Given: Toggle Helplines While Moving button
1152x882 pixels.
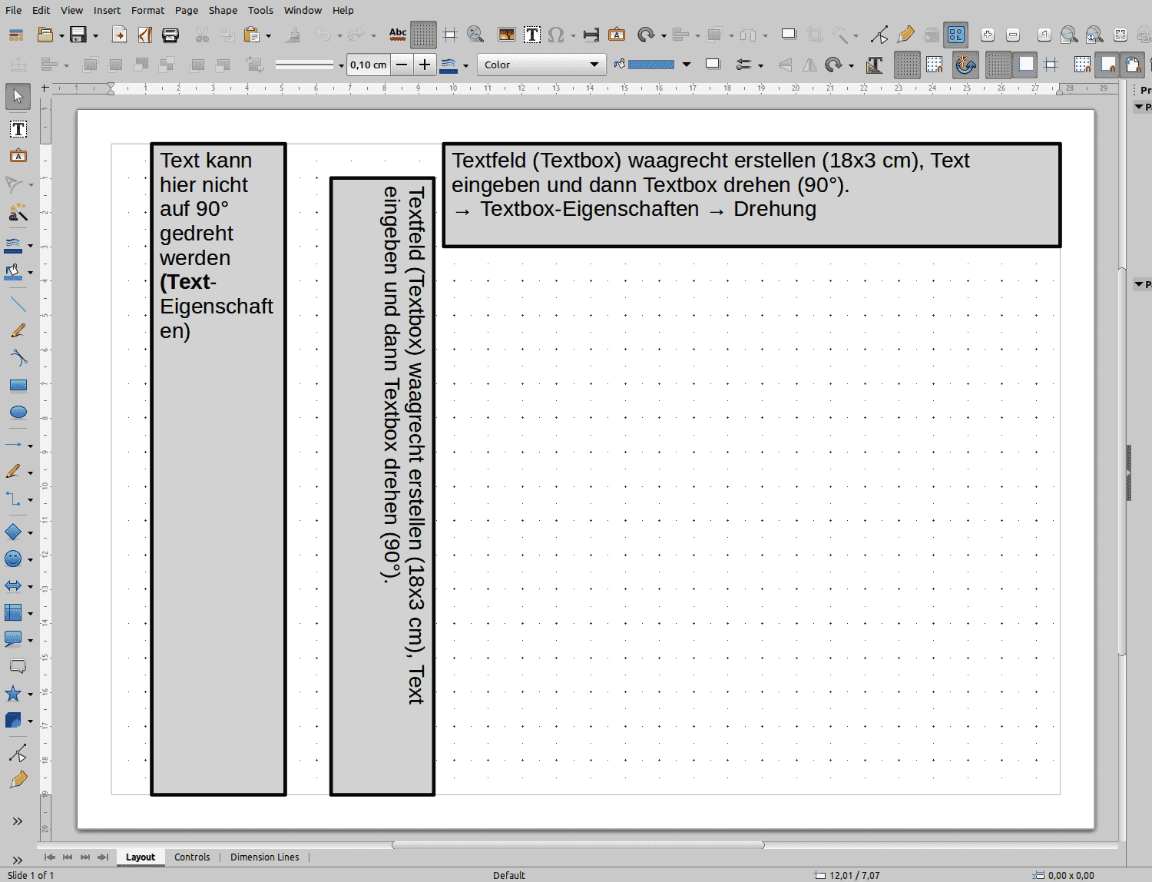Looking at the screenshot, I should [450, 35].
